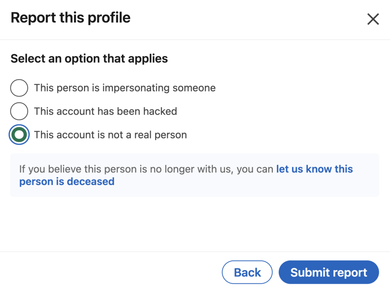The image size is (390, 290).
Task: Click the green filled radio indicator
Action: (x=19, y=135)
